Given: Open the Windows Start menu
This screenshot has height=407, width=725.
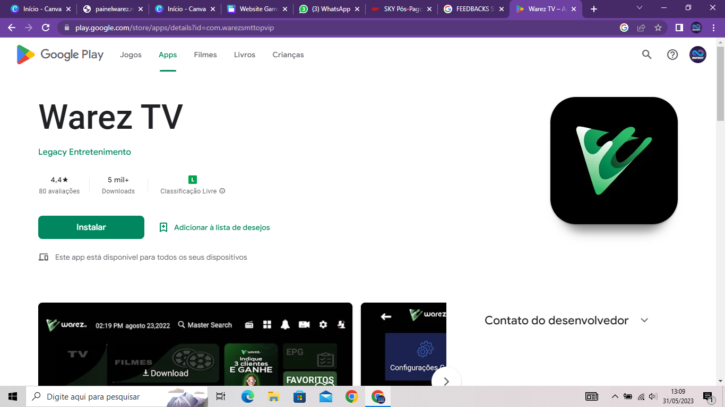Looking at the screenshot, I should tap(13, 396).
